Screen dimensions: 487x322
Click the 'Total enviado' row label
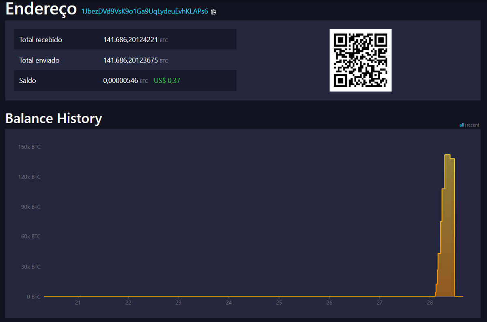[x=39, y=60]
